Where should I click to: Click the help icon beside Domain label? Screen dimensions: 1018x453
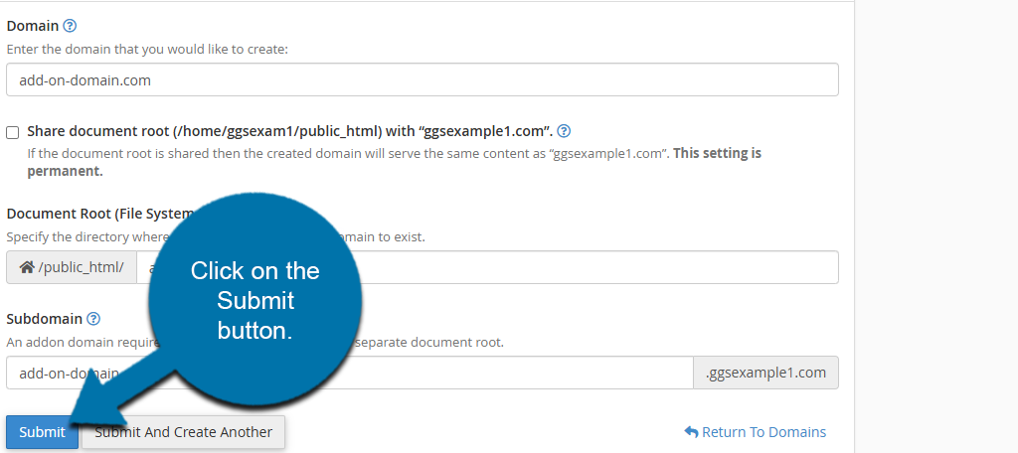click(70, 26)
